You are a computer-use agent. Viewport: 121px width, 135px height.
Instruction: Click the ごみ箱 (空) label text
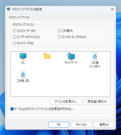(23, 81)
